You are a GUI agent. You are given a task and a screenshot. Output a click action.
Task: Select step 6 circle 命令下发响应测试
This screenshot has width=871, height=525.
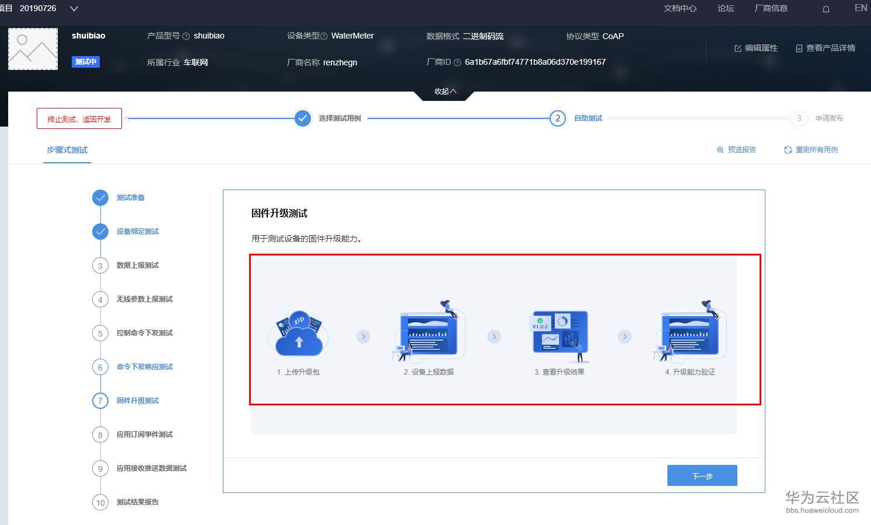click(100, 367)
